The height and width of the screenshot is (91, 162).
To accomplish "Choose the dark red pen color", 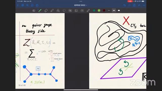I will click(x=104, y=10).
